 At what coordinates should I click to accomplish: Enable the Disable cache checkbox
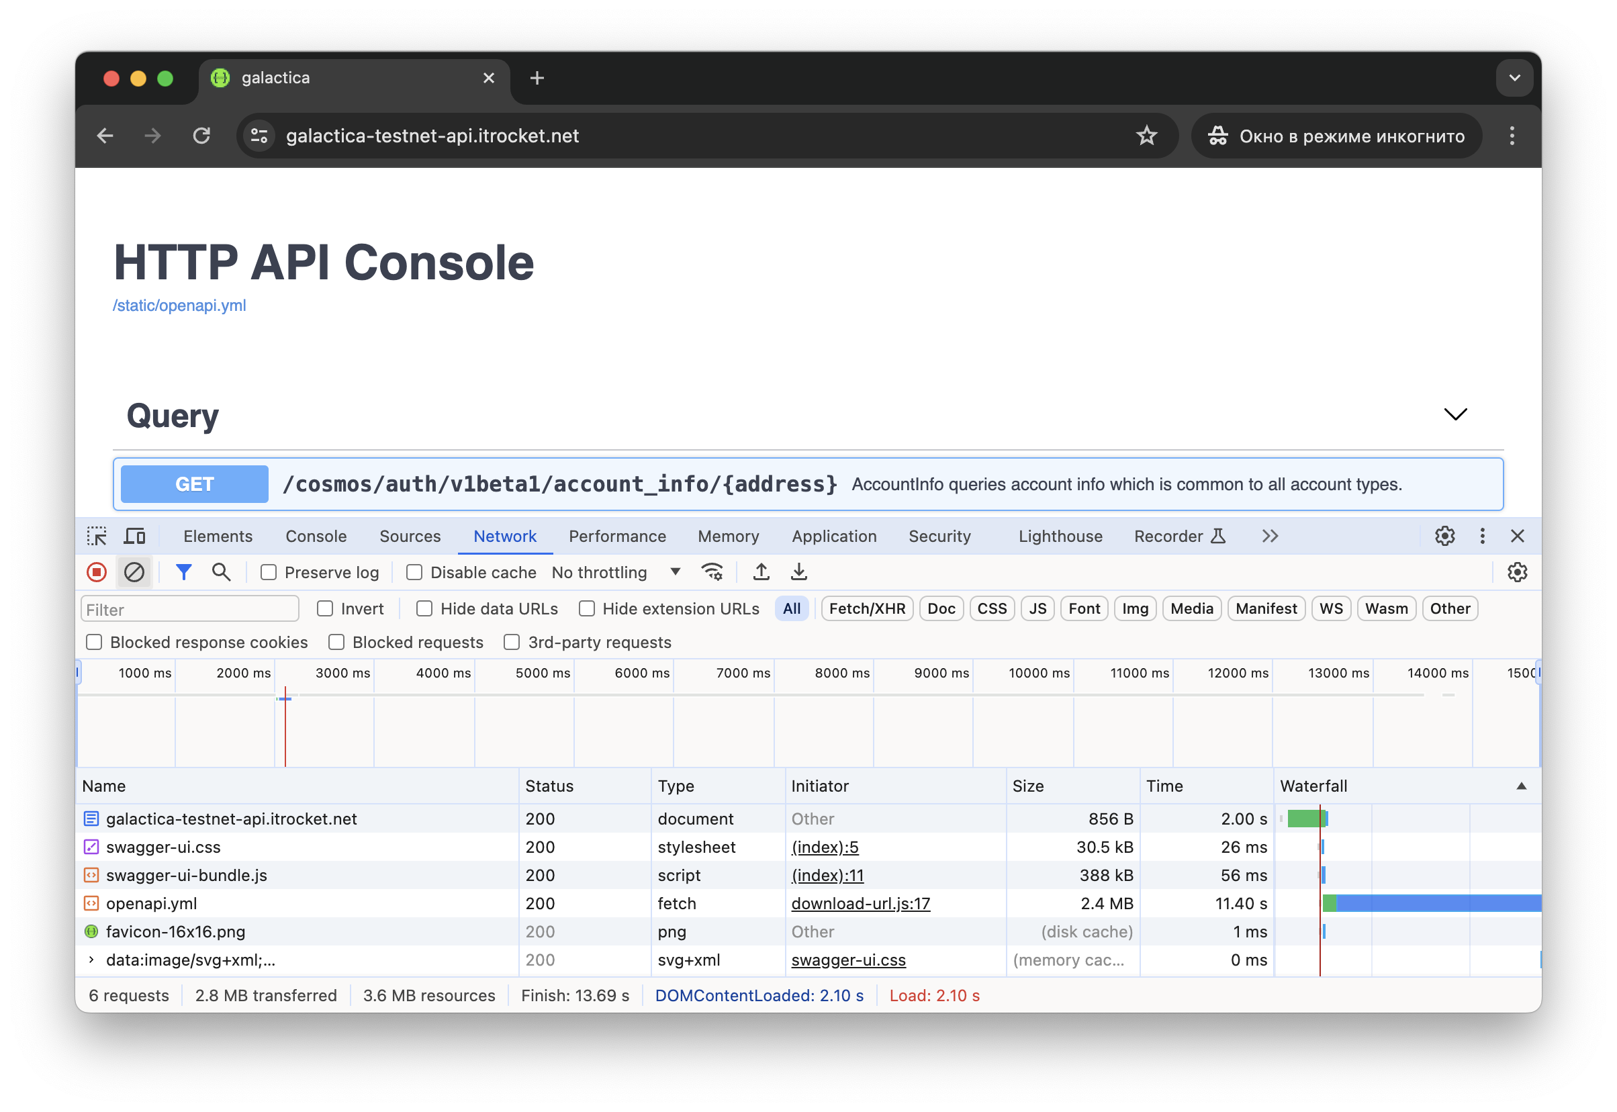tap(414, 572)
